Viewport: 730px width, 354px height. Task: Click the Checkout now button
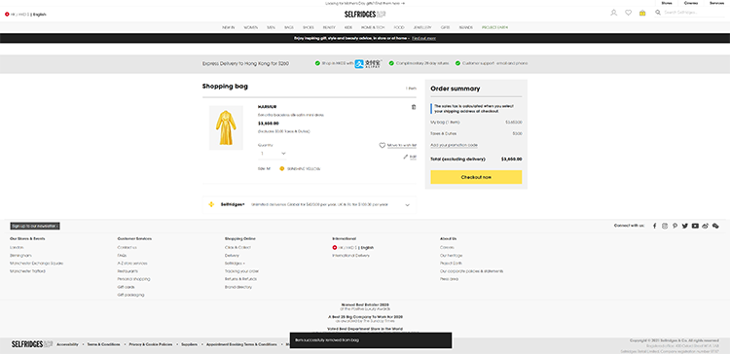click(x=476, y=177)
